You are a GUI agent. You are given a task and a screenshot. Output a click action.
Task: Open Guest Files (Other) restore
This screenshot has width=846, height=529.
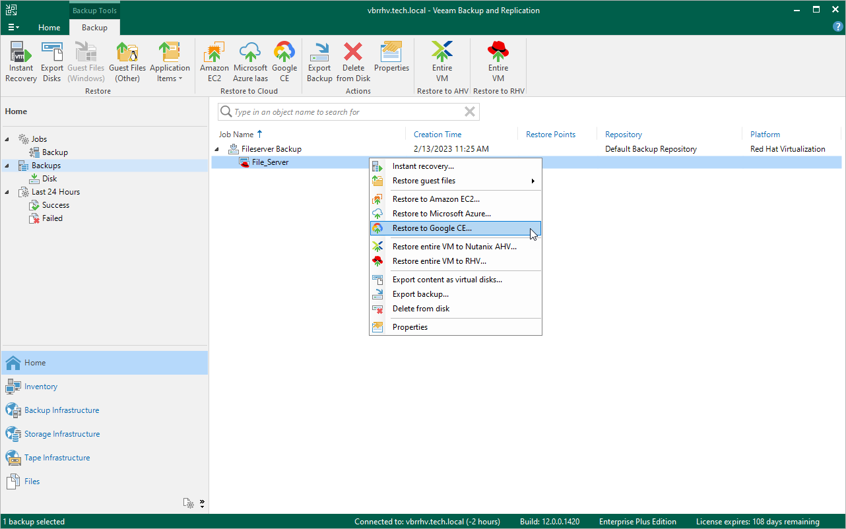point(127,62)
